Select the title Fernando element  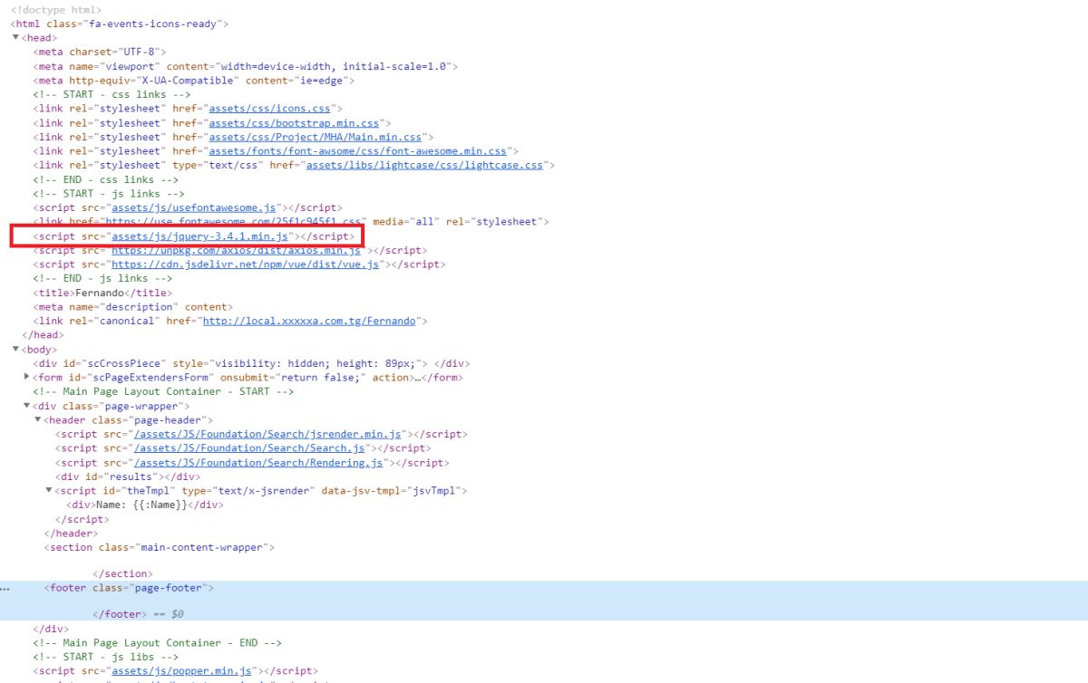coord(102,293)
